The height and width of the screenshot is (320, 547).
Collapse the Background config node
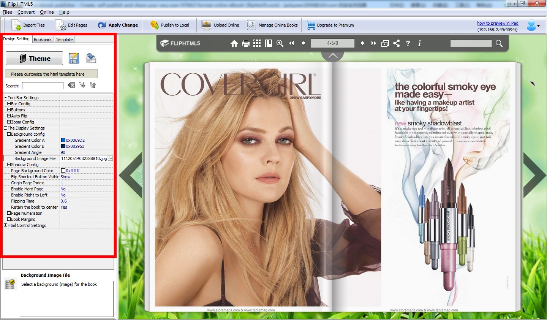coord(9,134)
